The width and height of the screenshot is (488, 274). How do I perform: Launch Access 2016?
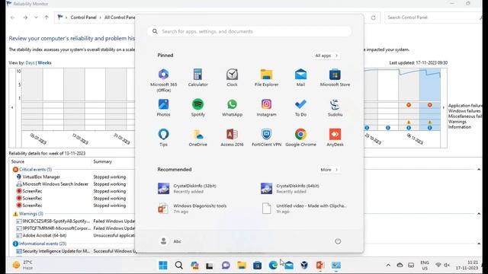pyautogui.click(x=232, y=138)
